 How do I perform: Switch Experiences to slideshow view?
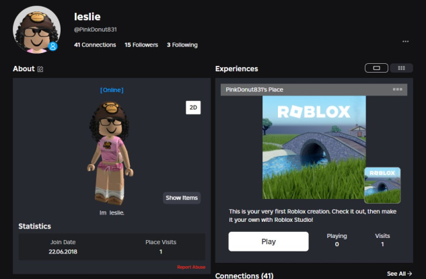click(376, 68)
